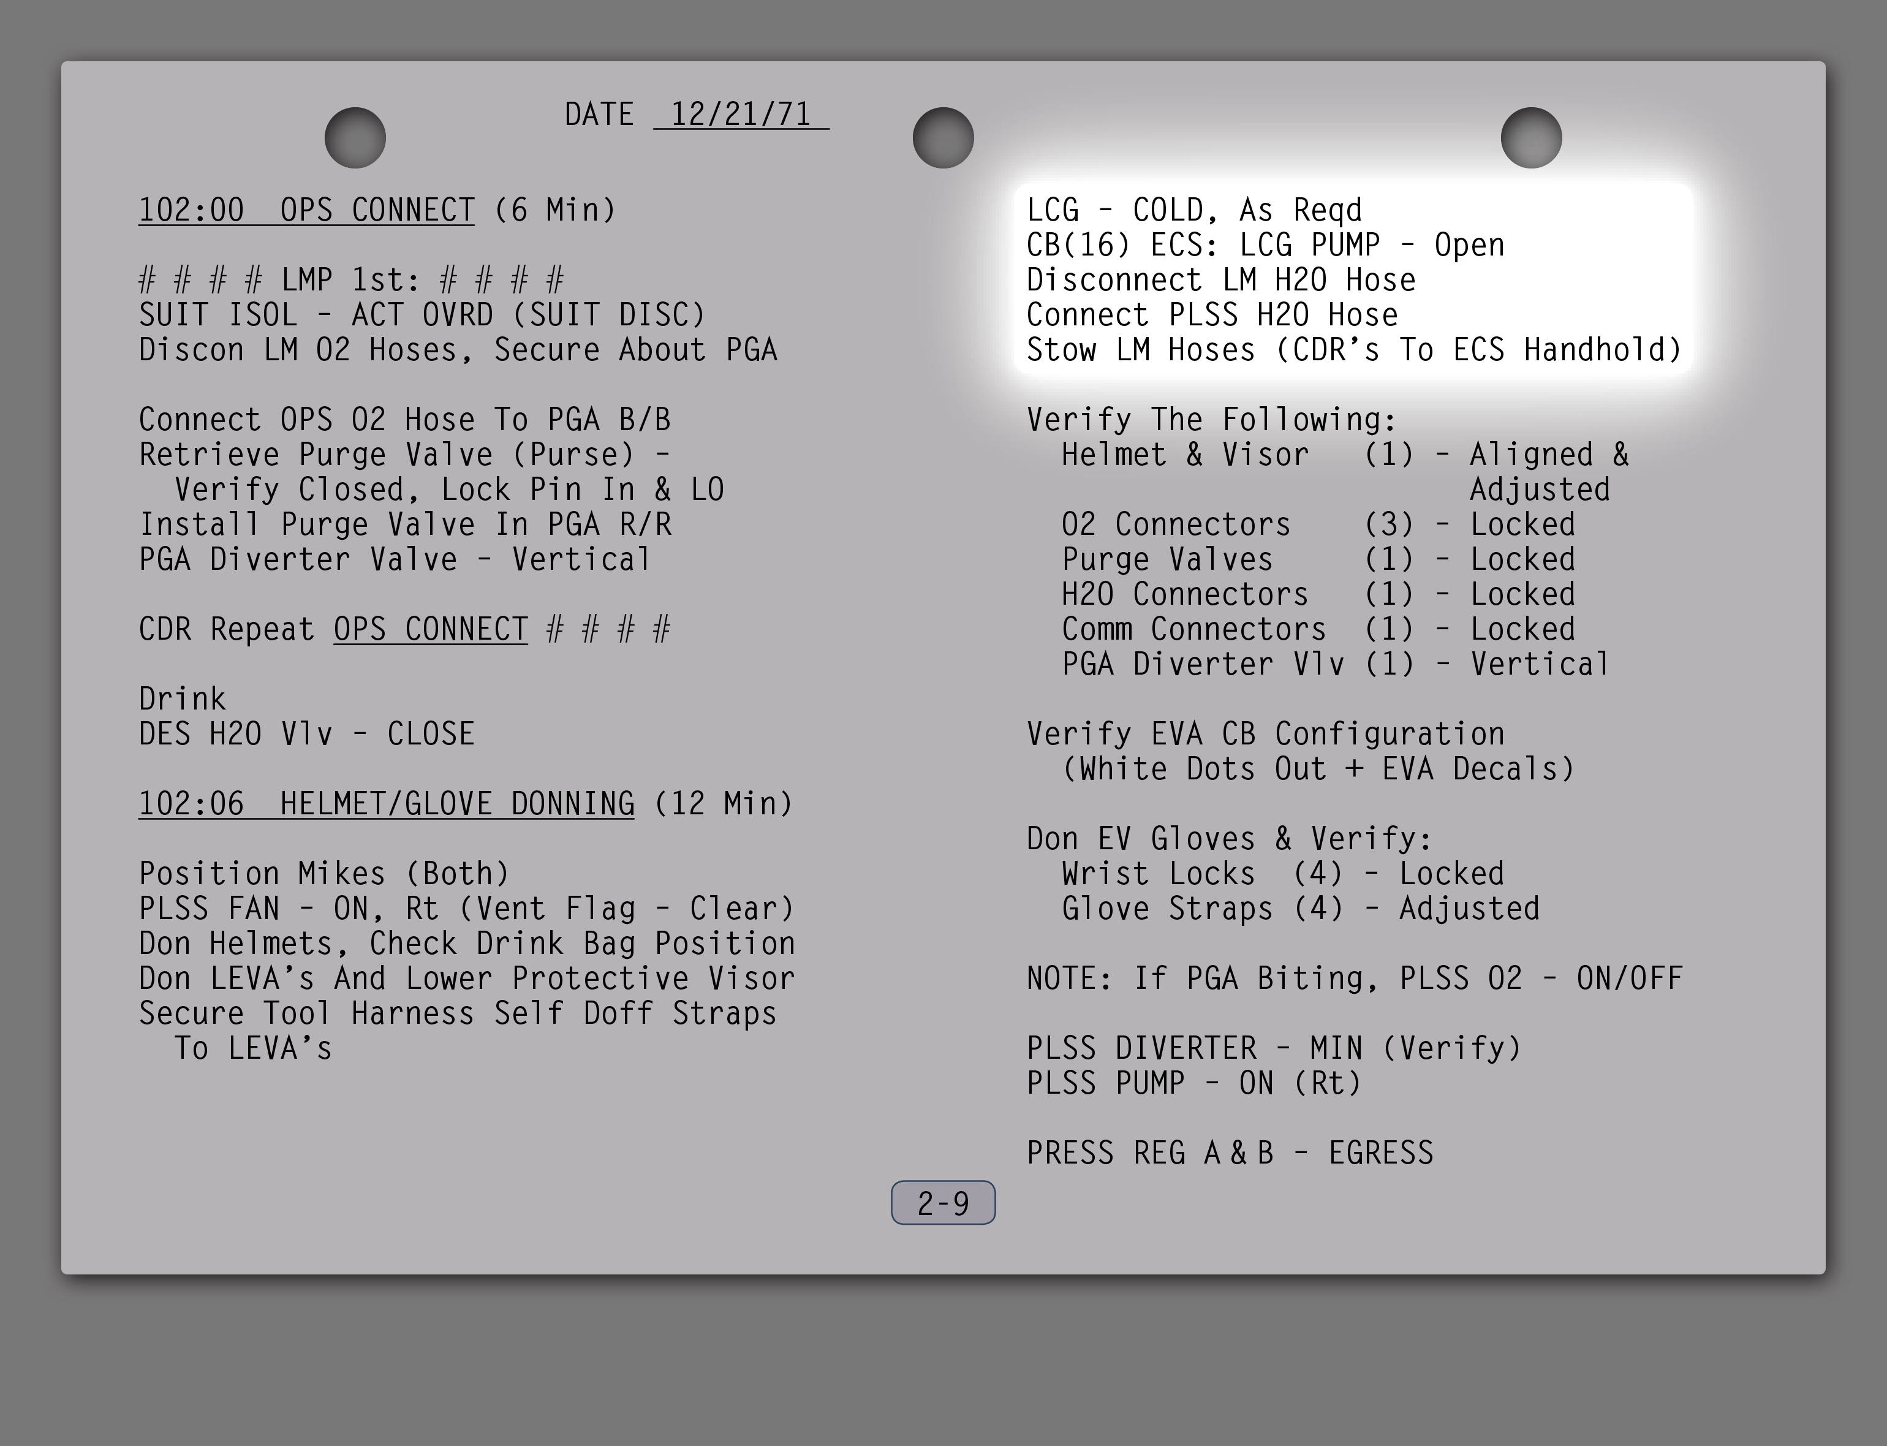
Task: Click the DATE 12/21/71 field
Action: pyautogui.click(x=697, y=115)
